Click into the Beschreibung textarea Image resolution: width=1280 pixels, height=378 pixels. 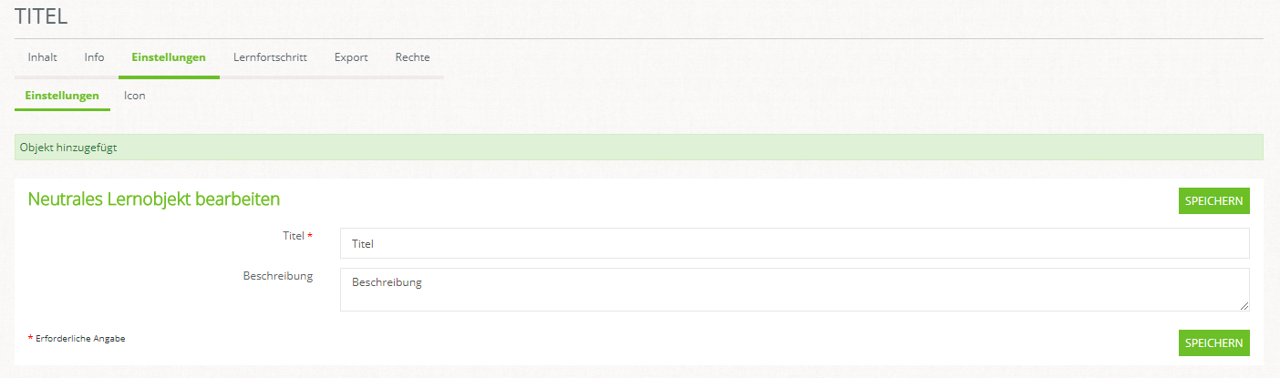coord(794,289)
